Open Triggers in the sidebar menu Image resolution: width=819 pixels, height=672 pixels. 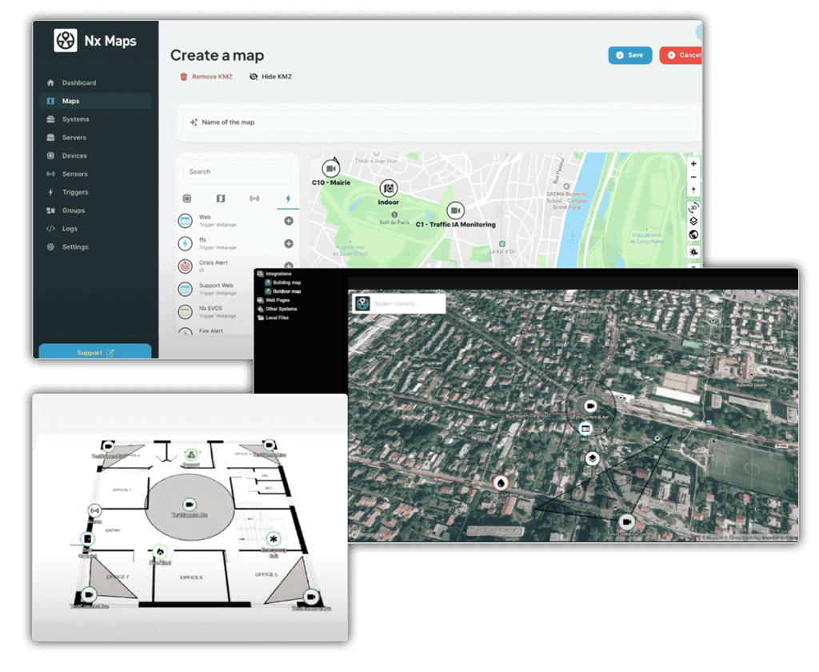click(x=75, y=192)
